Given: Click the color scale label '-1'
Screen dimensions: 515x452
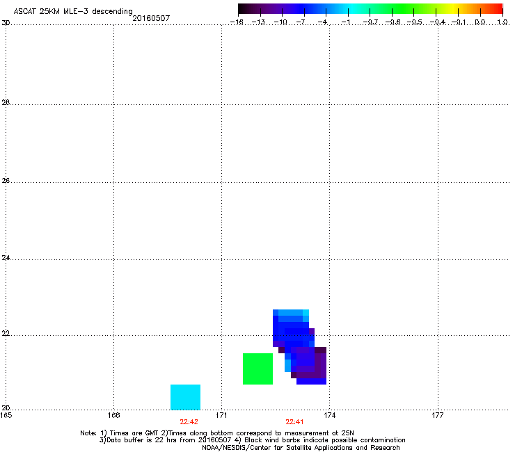Looking at the screenshot, I should click(346, 22).
